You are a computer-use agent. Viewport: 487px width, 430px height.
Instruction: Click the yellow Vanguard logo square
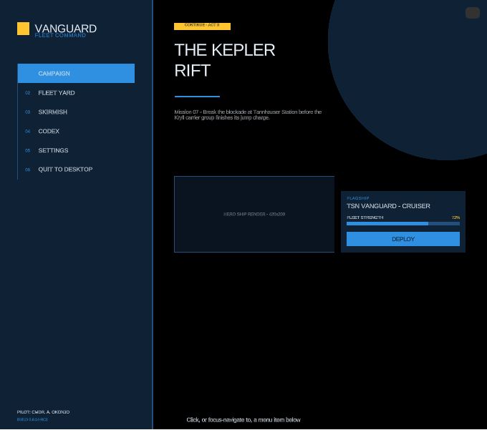coord(24,29)
